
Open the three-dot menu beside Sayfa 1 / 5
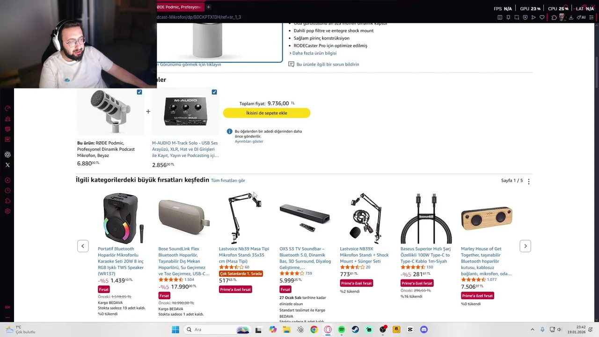tap(529, 181)
